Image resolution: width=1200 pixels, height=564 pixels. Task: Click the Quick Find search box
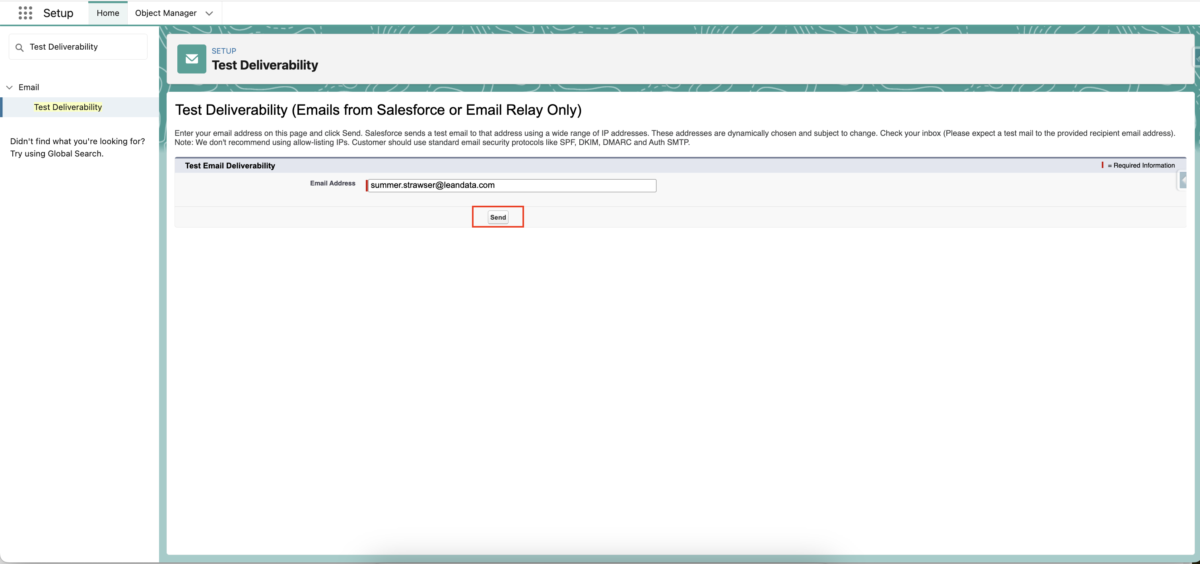[78, 46]
